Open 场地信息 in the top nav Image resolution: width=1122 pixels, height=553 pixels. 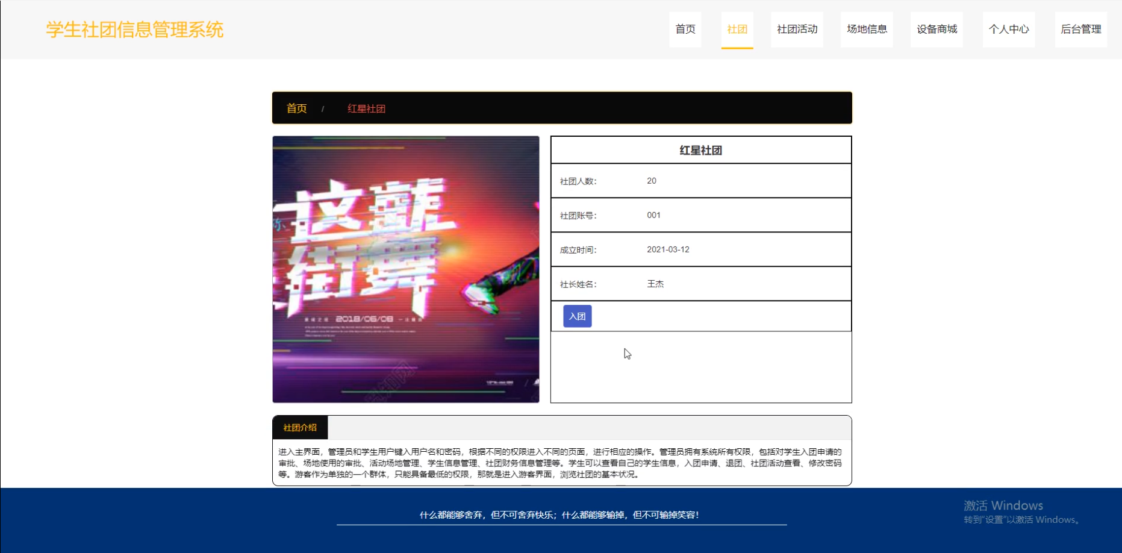(867, 30)
